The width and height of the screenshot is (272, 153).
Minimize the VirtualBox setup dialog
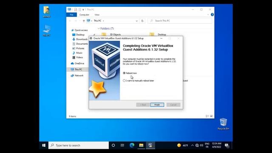pyautogui.click(x=161, y=38)
